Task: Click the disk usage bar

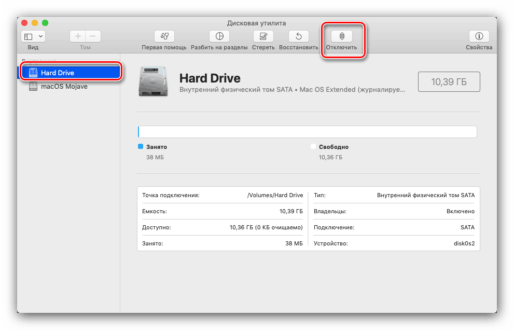Action: pyautogui.click(x=307, y=132)
